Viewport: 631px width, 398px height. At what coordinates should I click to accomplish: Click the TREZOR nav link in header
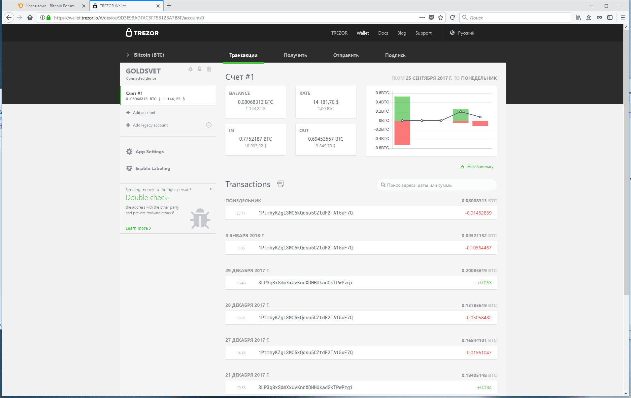(339, 33)
